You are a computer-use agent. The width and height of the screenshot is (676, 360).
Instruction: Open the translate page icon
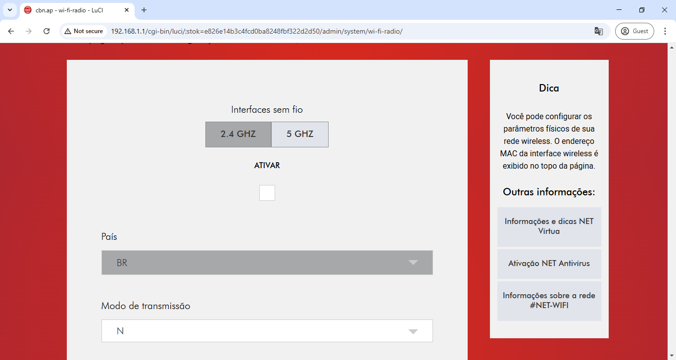coord(598,31)
